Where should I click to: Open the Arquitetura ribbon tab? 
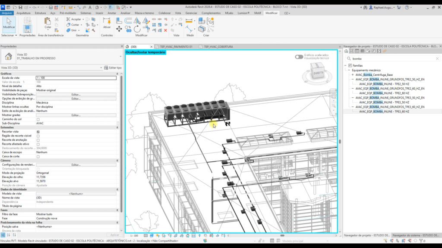click(x=23, y=13)
